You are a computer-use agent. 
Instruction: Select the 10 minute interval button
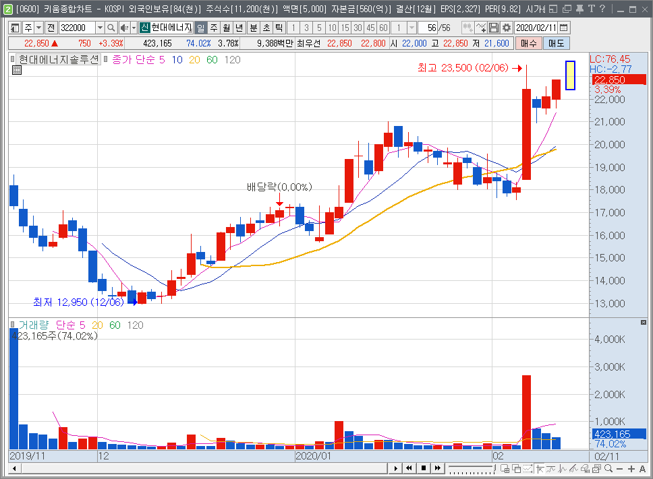tap(332, 28)
